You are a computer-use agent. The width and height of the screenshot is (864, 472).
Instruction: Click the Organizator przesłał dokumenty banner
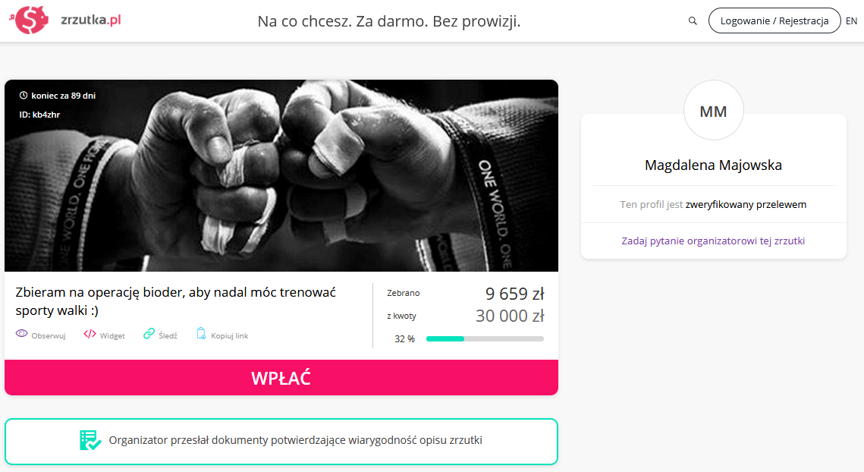pos(281,441)
